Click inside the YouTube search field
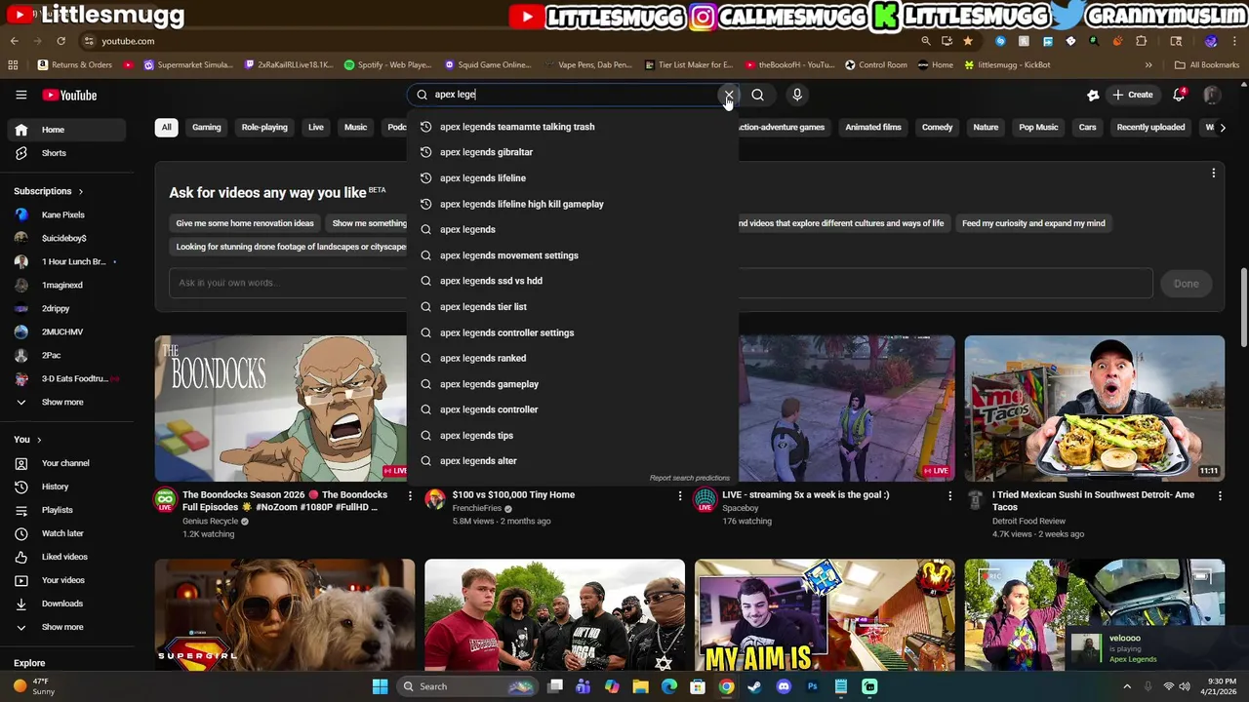 [571, 95]
